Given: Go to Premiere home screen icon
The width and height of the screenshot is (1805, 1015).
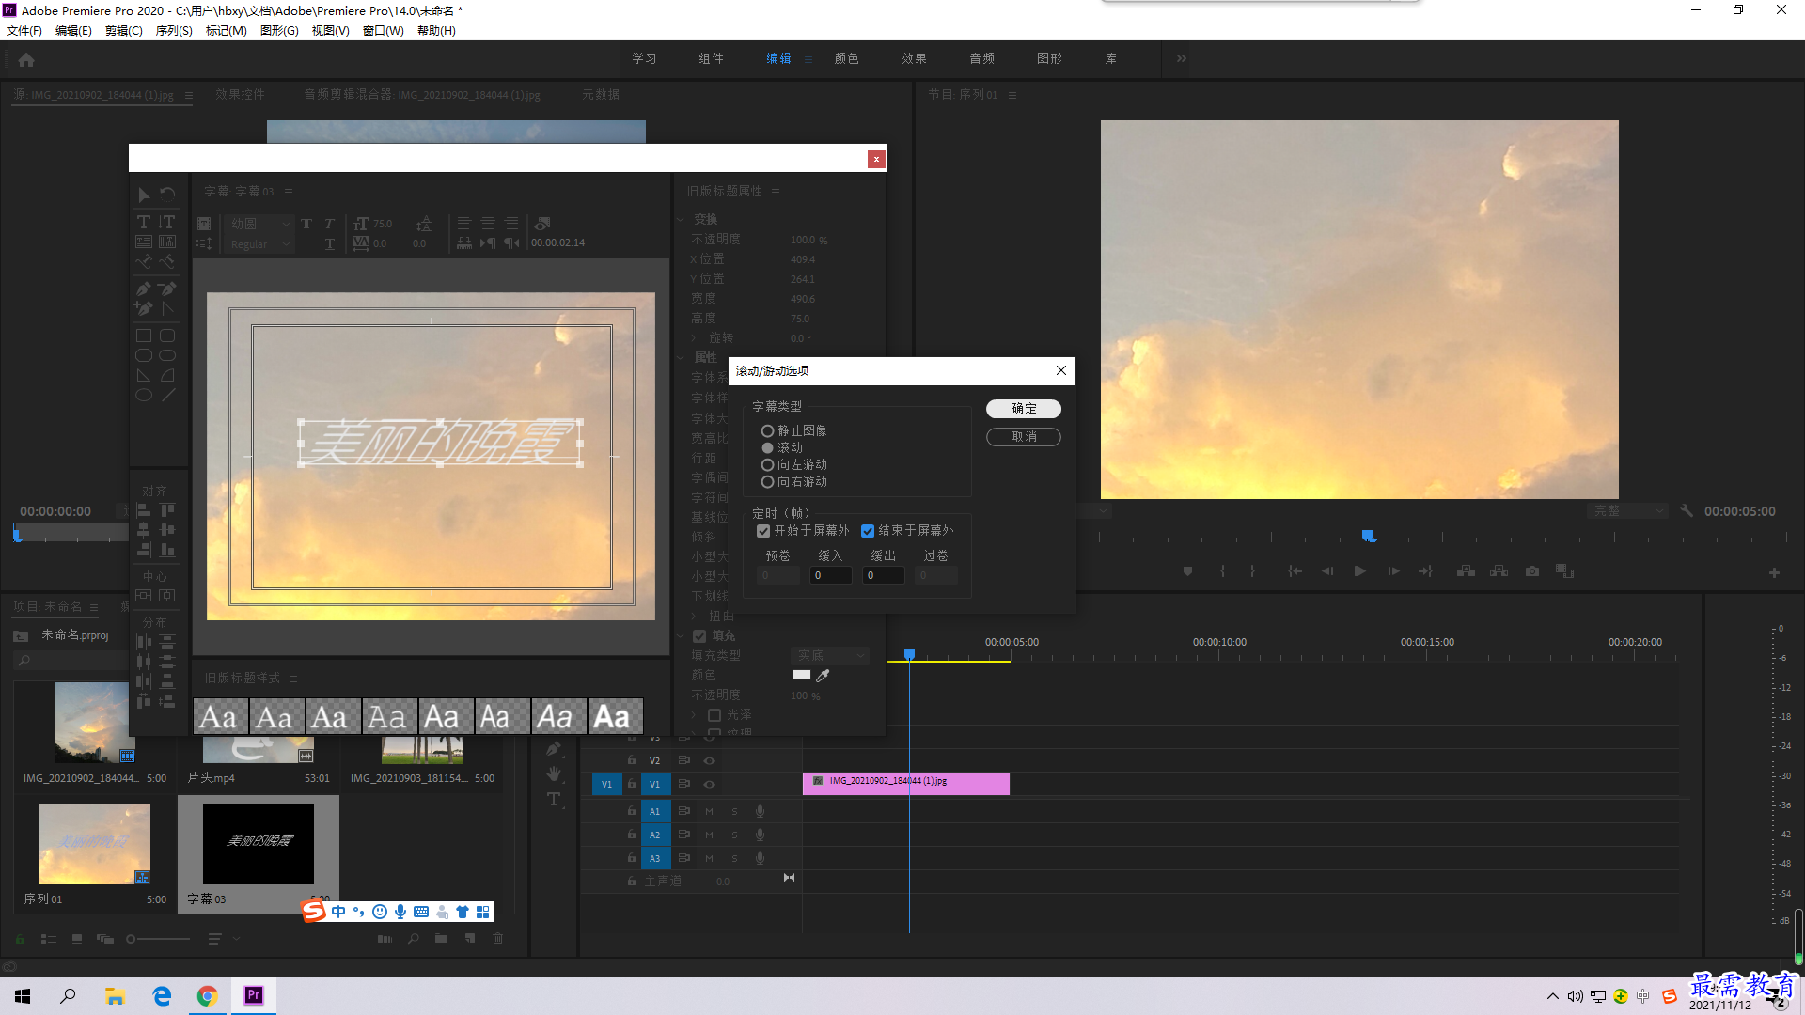Looking at the screenshot, I should click(x=26, y=59).
